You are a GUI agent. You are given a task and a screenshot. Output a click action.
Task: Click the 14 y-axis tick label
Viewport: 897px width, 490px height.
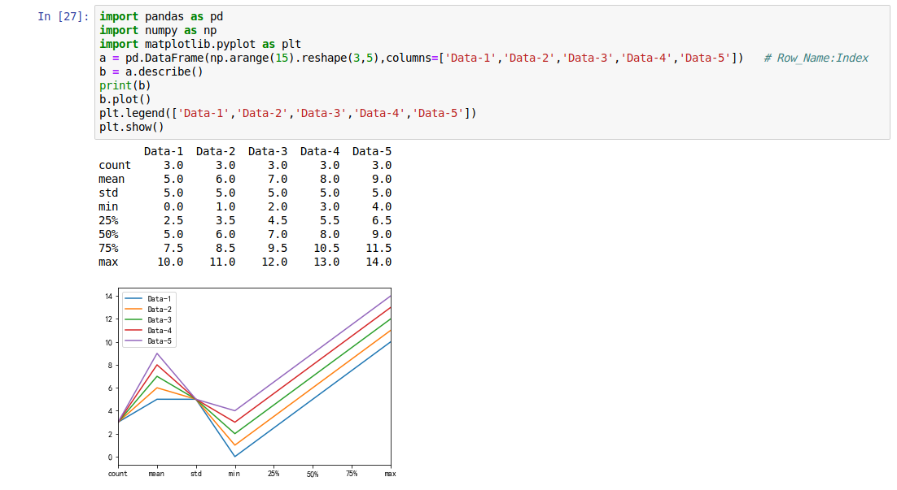(109, 297)
